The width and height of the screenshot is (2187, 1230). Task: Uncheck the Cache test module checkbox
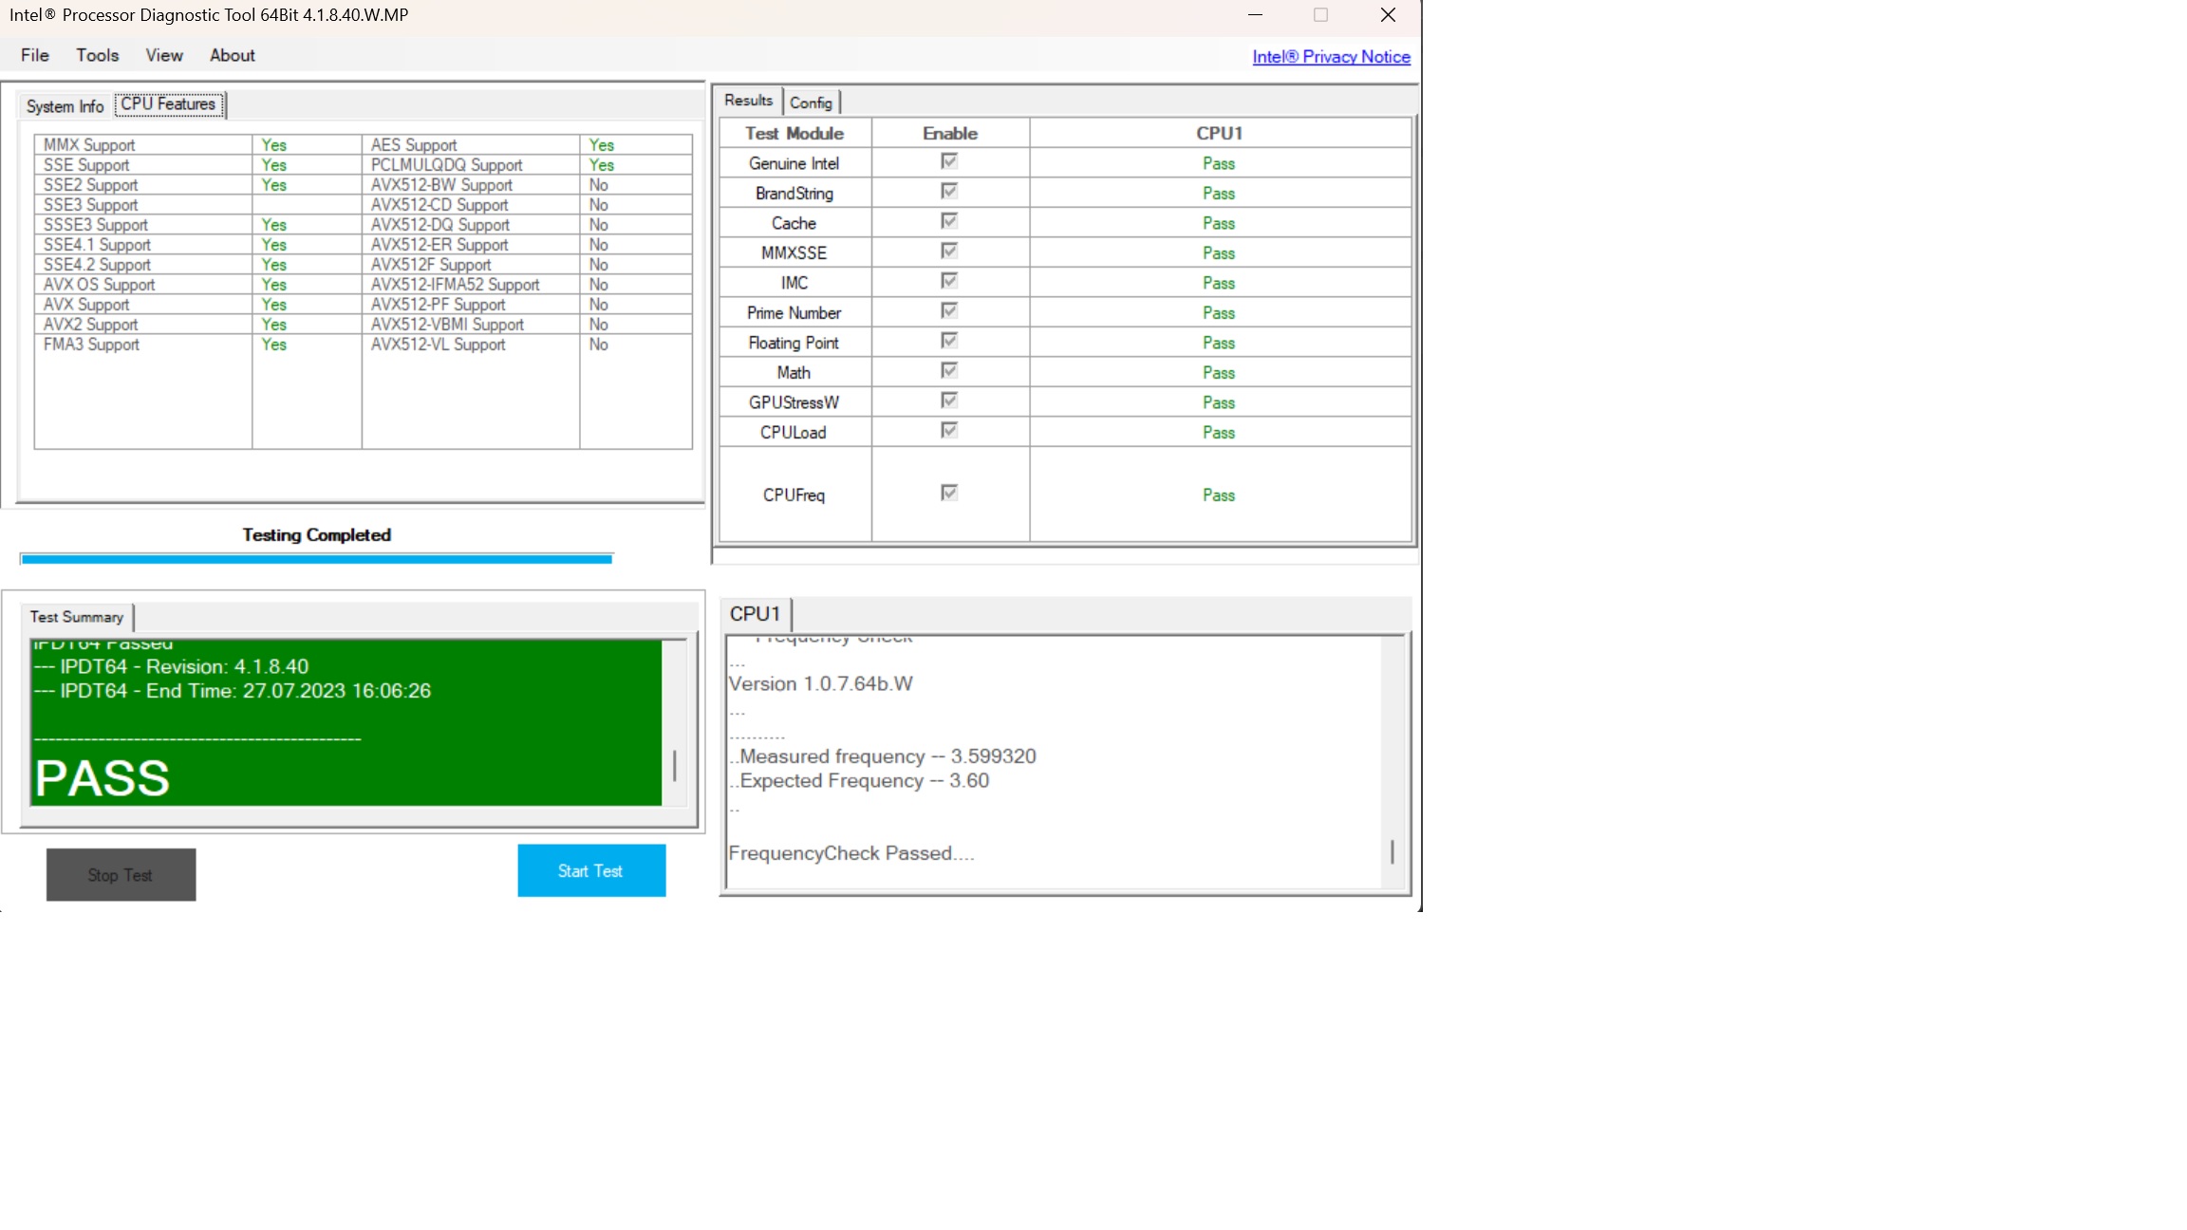(948, 221)
